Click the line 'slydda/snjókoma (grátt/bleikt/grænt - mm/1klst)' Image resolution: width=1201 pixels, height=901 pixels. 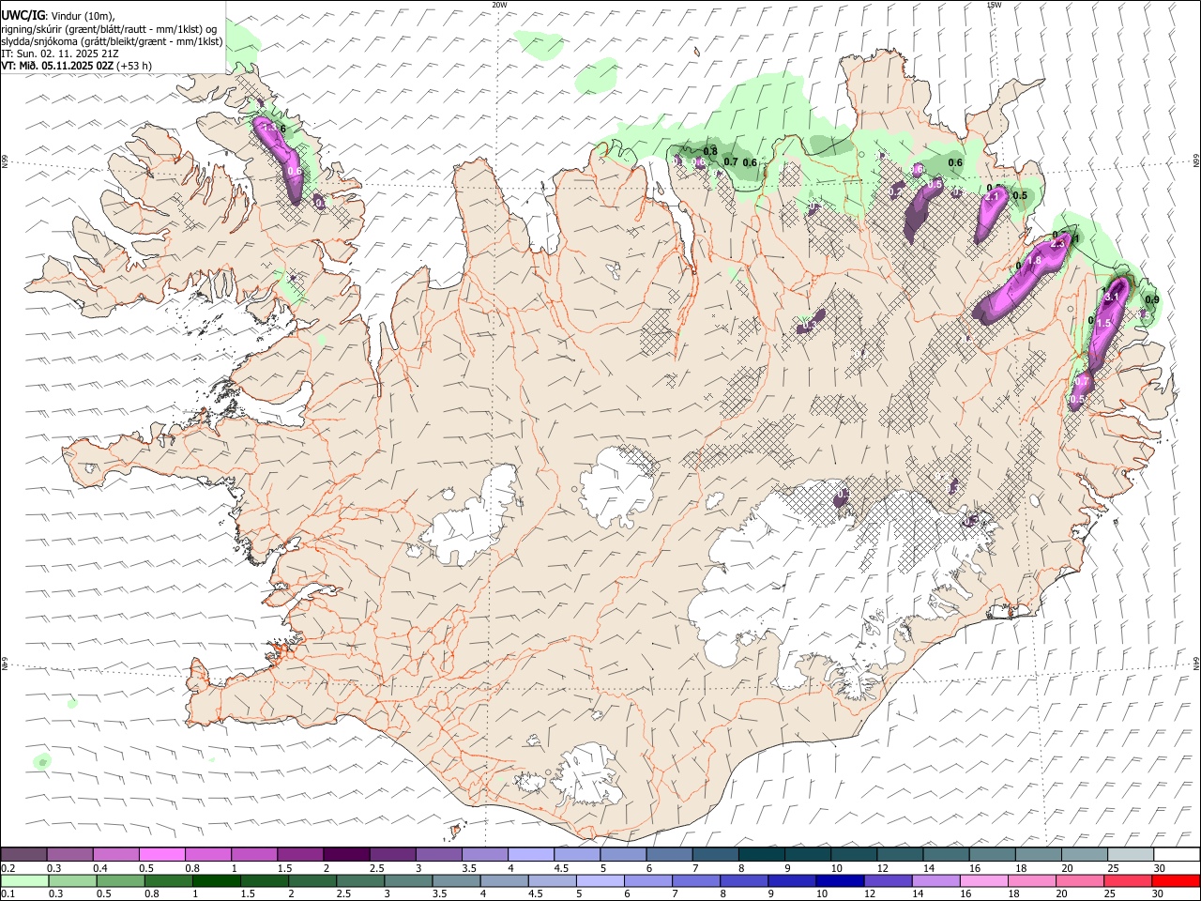coord(112,41)
